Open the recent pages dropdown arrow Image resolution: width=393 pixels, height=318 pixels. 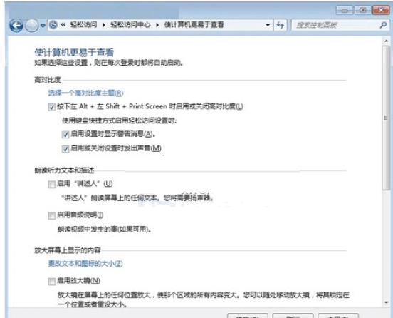pos(43,26)
